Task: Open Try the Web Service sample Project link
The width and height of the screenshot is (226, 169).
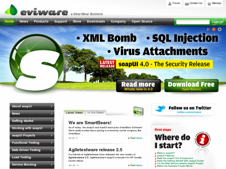Action: tap(180, 163)
